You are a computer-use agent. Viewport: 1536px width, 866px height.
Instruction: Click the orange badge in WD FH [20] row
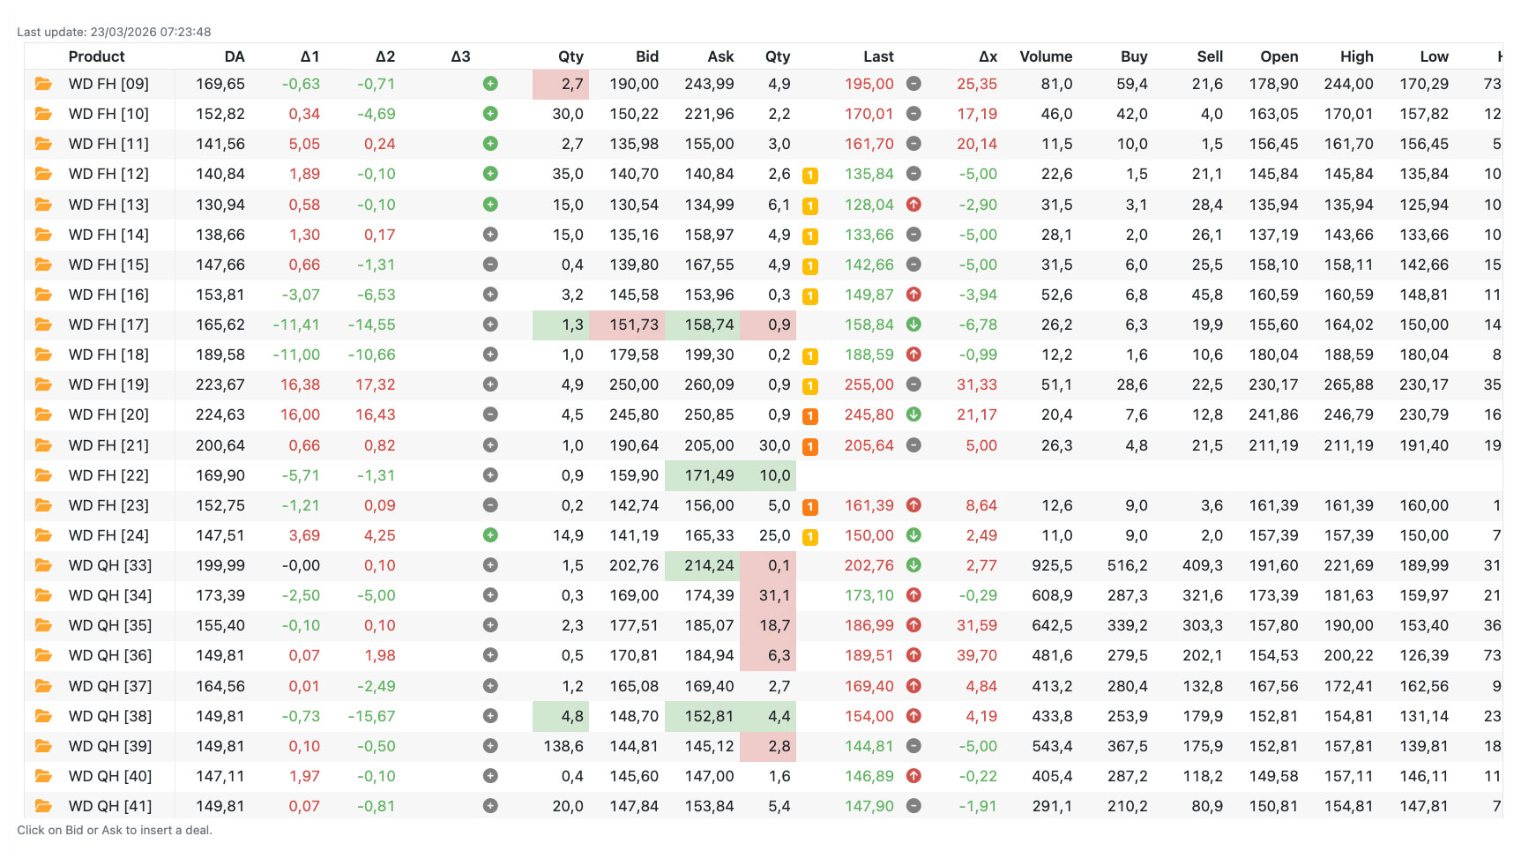tap(809, 416)
